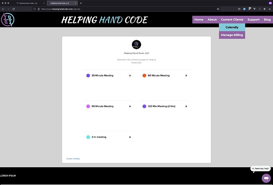
Task: Bookmark this page with the star icon
Action: [218, 9]
